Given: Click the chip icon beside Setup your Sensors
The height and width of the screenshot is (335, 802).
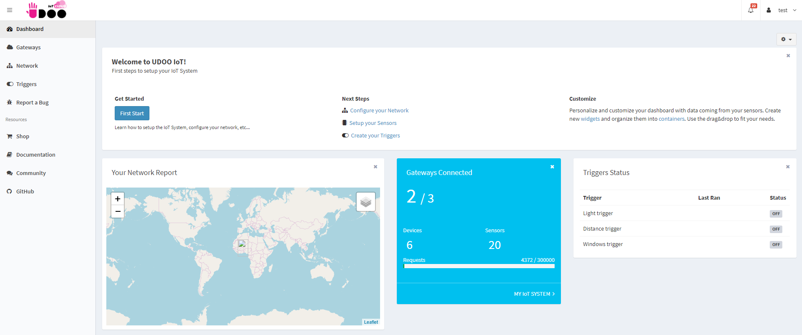Looking at the screenshot, I should (344, 123).
